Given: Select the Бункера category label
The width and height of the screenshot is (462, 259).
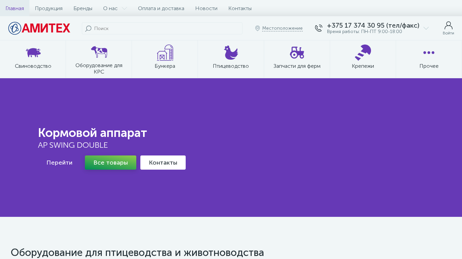Looking at the screenshot, I should (165, 66).
